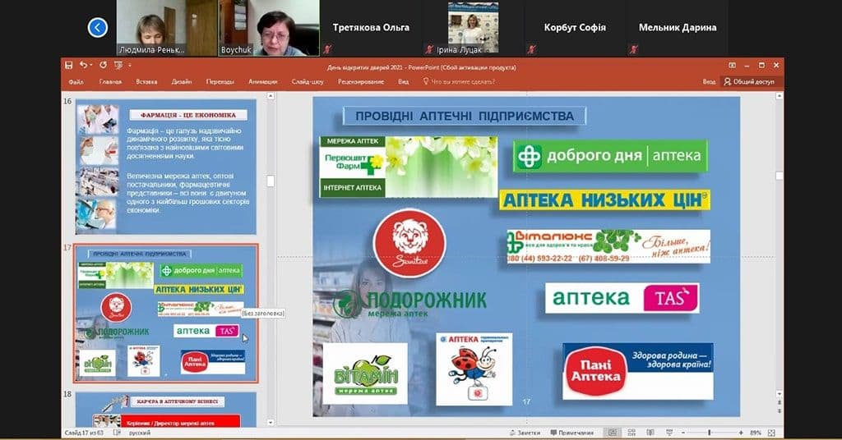Screen dimensions: 842x440
Task: Switch to the Слайд-шоу tab
Action: (x=308, y=82)
